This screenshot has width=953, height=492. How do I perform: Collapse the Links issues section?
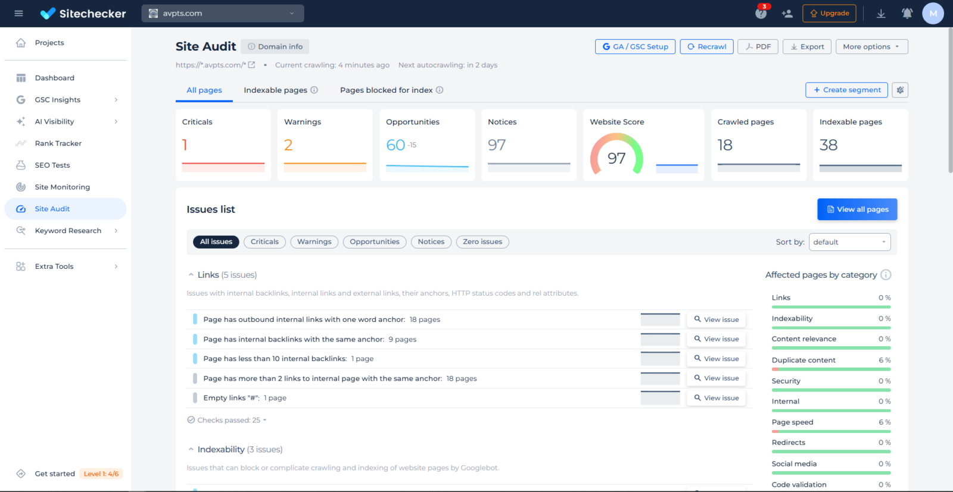[x=191, y=275]
